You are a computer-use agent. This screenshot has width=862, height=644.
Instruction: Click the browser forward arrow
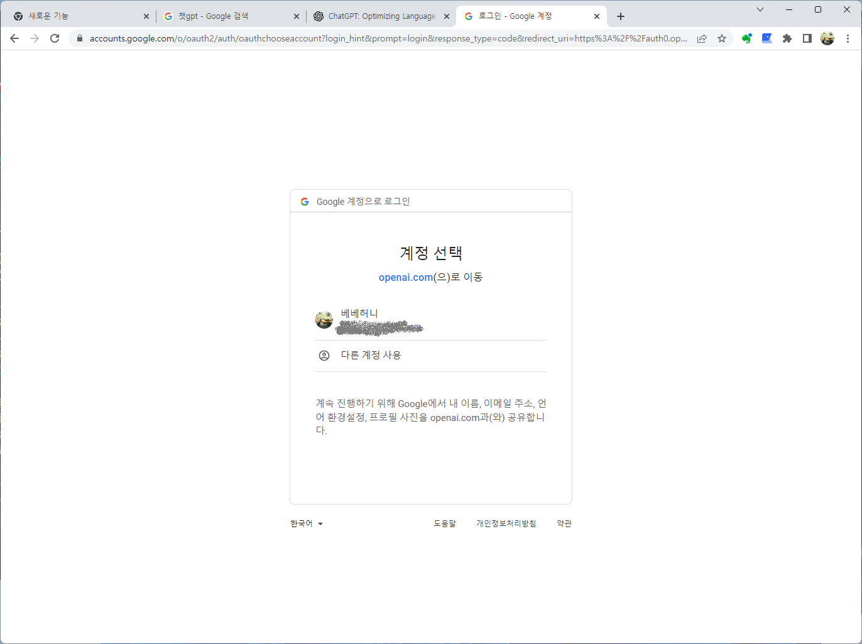point(35,38)
